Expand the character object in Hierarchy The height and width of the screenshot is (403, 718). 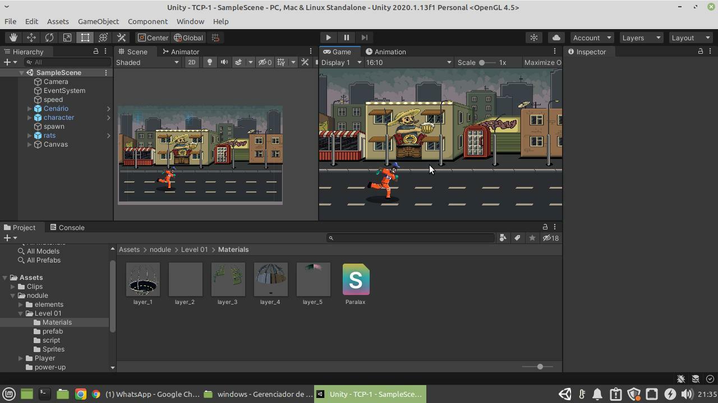[29, 118]
